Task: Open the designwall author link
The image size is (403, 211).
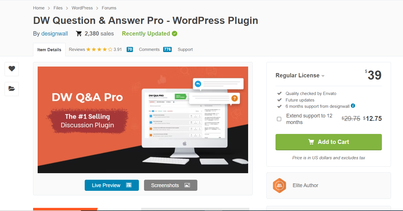Action: (x=55, y=34)
